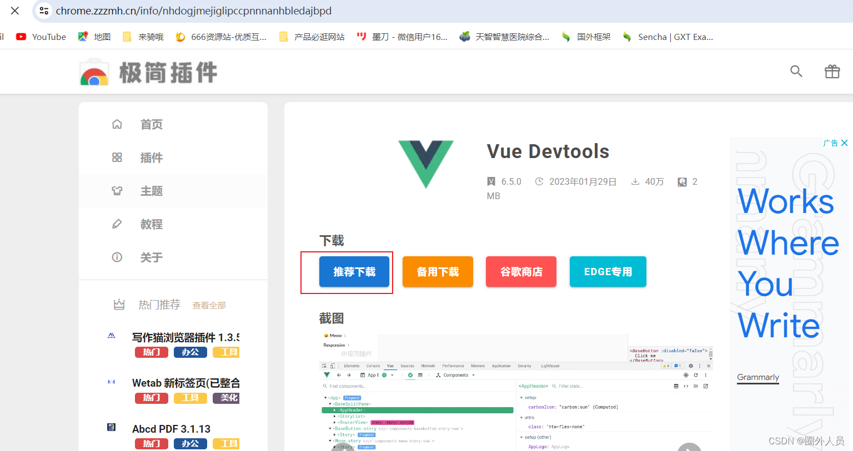853x451 pixels.
Task: Click the home icon beside 首页
Action: click(x=117, y=124)
